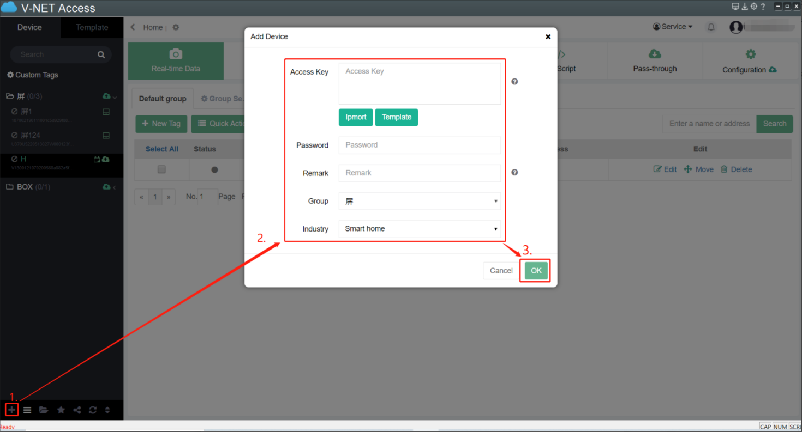802x432 pixels.
Task: Refresh device list with sync icon
Action: pos(93,410)
